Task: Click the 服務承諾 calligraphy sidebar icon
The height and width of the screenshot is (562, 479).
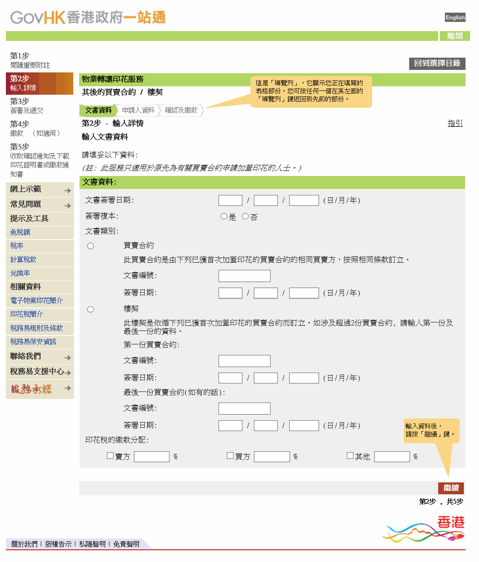Action: 32,388
